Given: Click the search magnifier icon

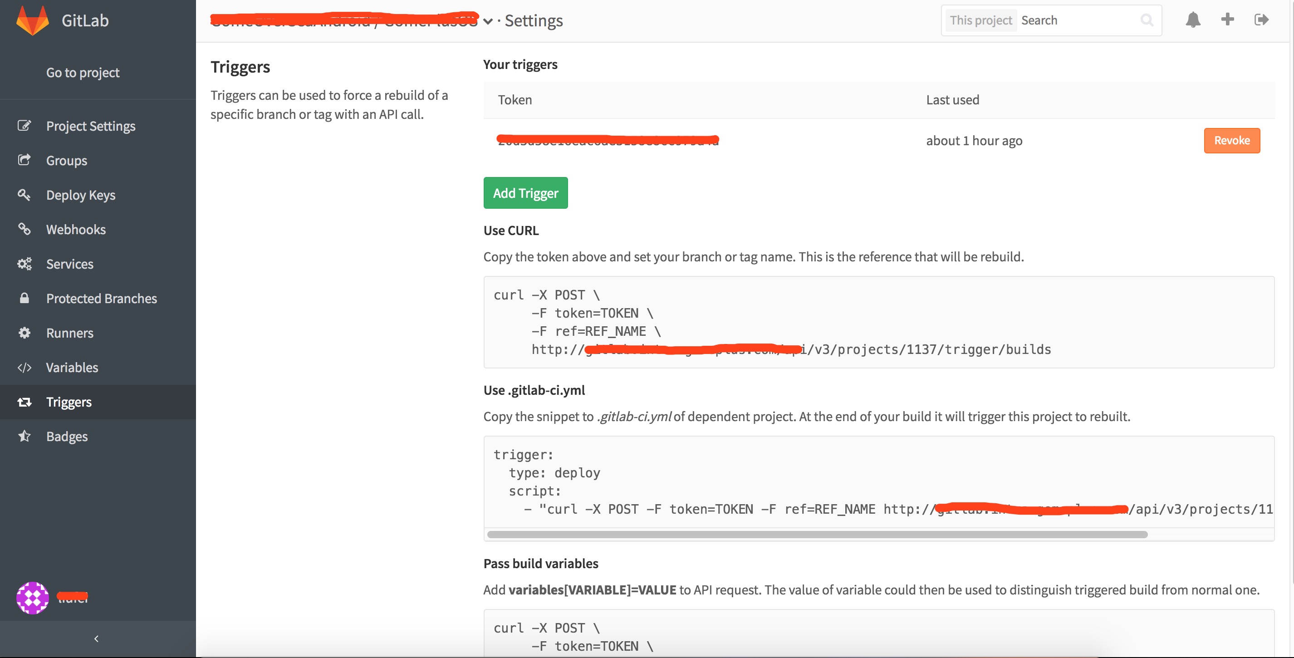Looking at the screenshot, I should (x=1147, y=20).
